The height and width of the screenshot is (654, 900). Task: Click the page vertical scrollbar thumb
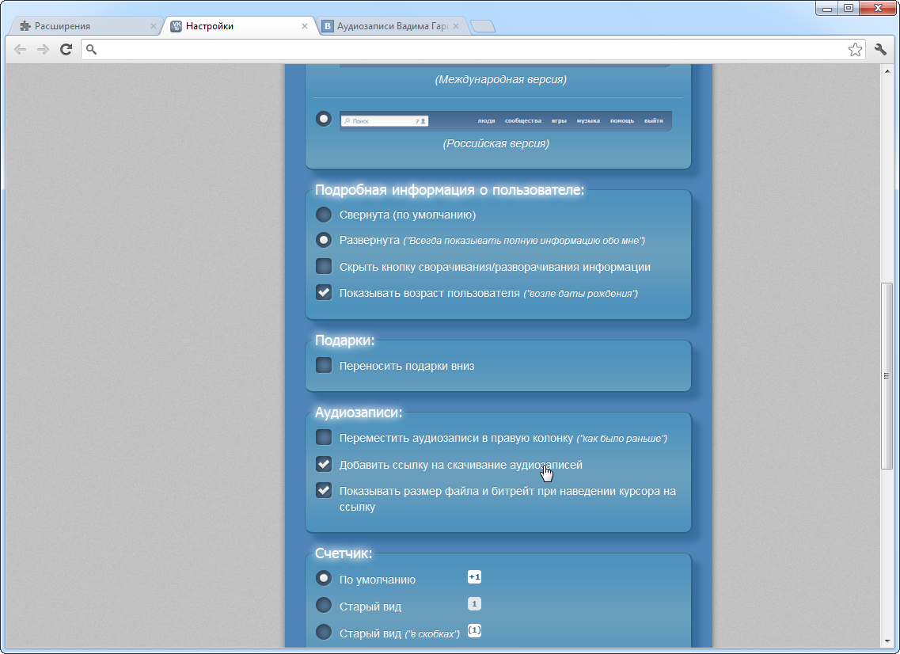pyautogui.click(x=887, y=376)
